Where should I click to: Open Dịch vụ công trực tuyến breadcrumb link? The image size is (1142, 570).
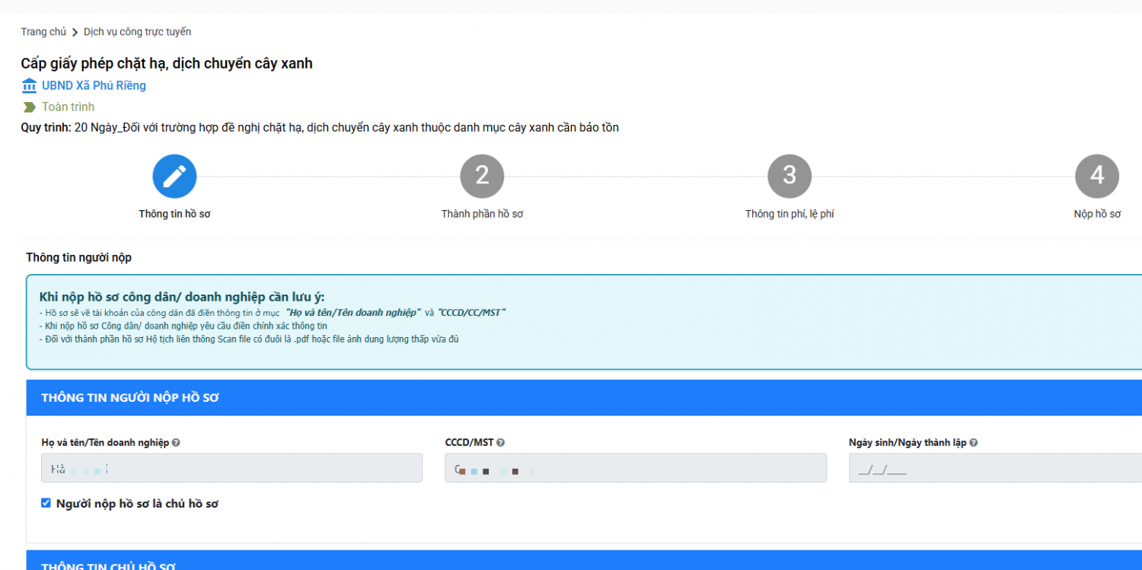[x=137, y=32]
